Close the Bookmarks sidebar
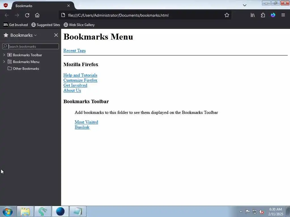The width and height of the screenshot is (290, 217). coord(56,35)
